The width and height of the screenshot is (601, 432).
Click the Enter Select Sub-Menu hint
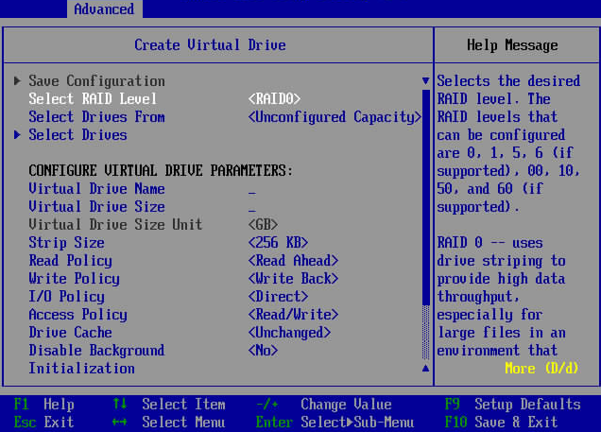pos(335,423)
